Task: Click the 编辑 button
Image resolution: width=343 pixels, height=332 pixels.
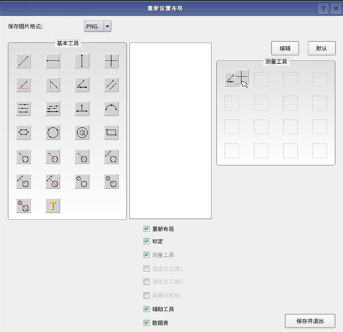Action: 285,49
